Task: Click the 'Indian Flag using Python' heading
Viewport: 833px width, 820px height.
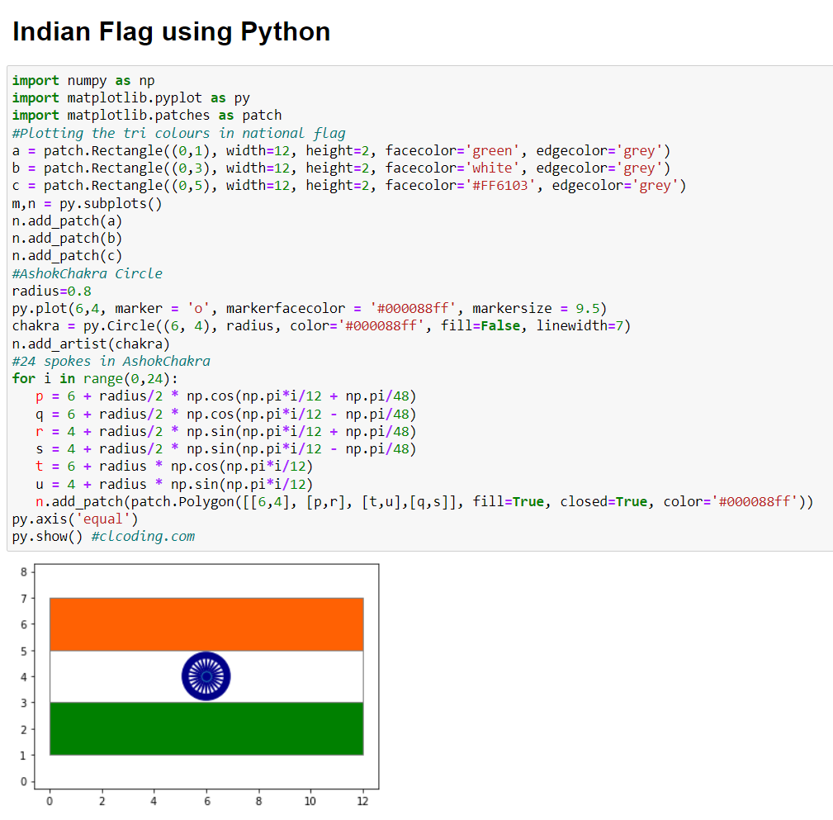Action: [170, 31]
